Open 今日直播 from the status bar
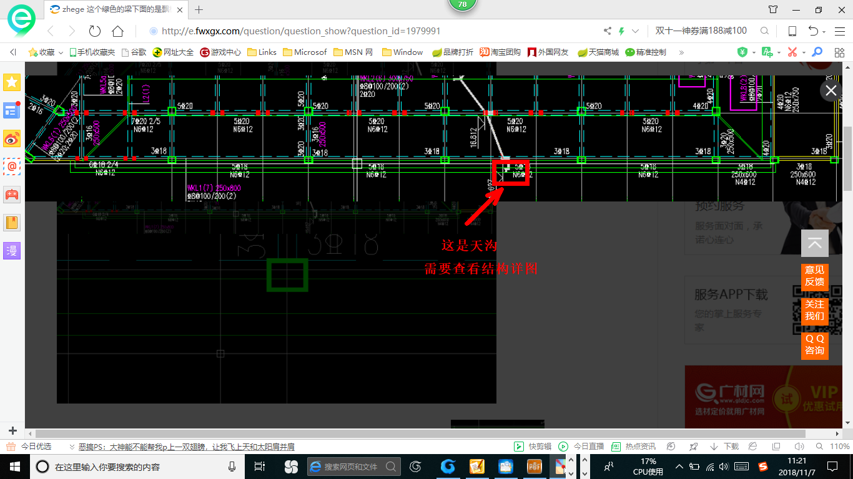Image resolution: width=853 pixels, height=479 pixels. (x=581, y=447)
